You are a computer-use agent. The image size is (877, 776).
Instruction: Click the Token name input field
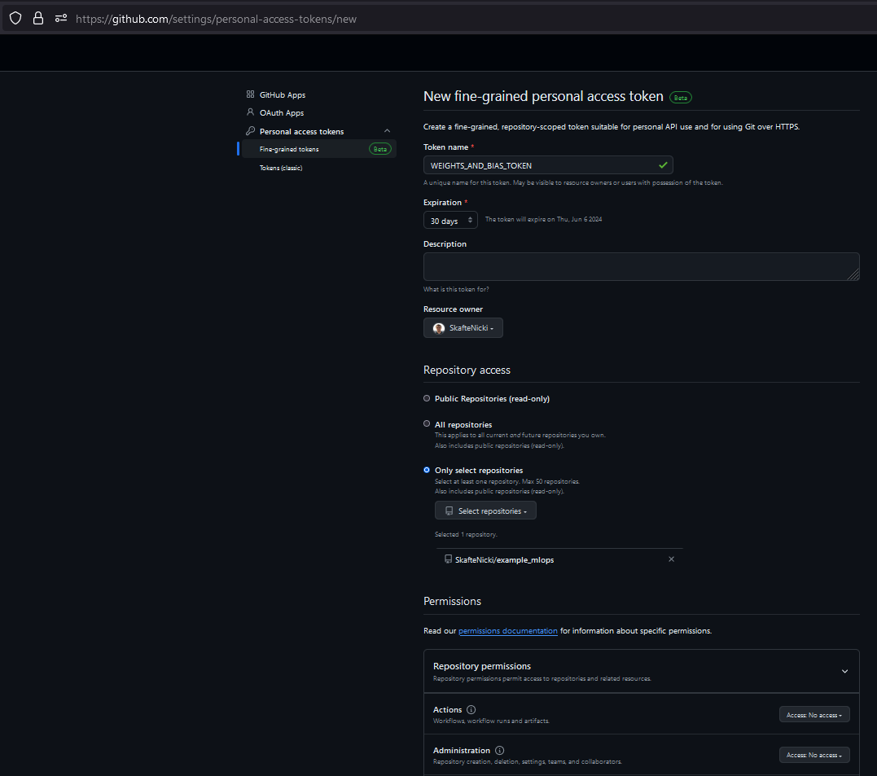pos(548,165)
